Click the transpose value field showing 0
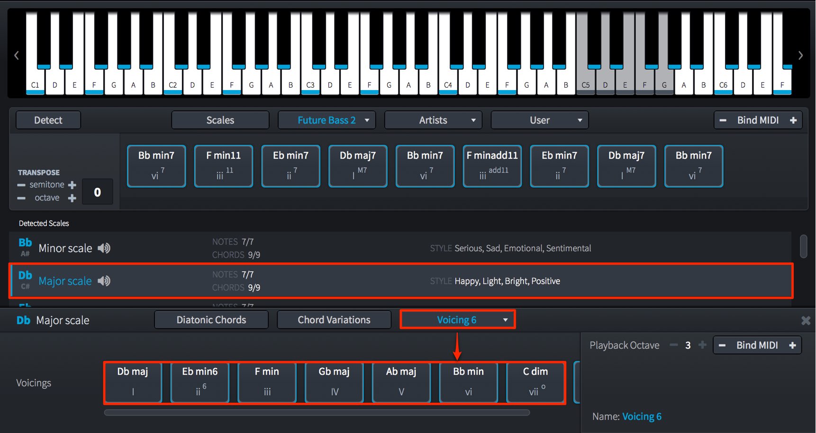Image resolution: width=816 pixels, height=433 pixels. tap(97, 192)
